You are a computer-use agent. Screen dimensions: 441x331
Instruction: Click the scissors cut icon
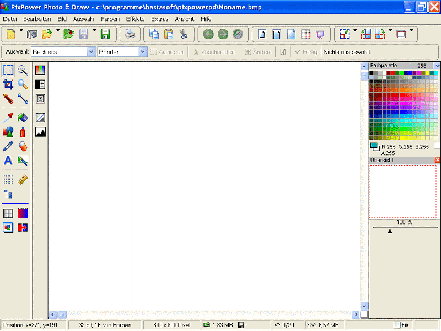pos(184,34)
